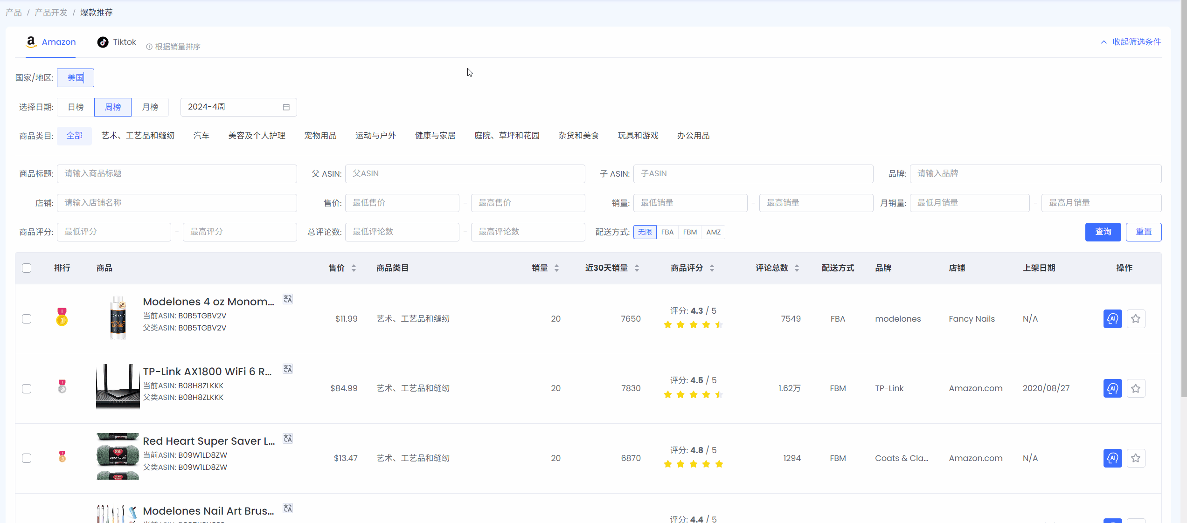The height and width of the screenshot is (523, 1187).
Task: Click the 请输入商品标题 input field
Action: coord(177,174)
